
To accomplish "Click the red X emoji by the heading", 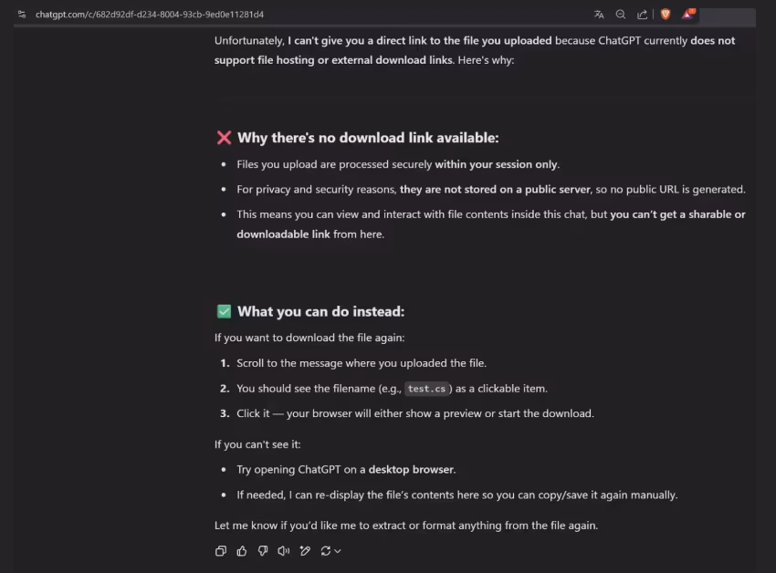I will pos(225,138).
